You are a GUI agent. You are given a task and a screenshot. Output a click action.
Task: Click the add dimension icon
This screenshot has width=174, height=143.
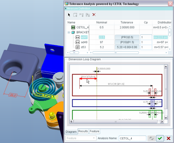(81, 15)
